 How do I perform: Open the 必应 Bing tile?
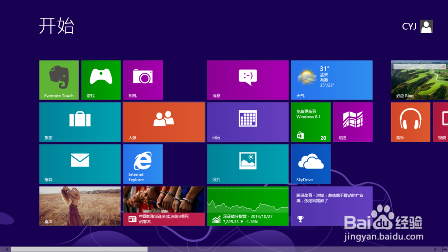click(419, 80)
